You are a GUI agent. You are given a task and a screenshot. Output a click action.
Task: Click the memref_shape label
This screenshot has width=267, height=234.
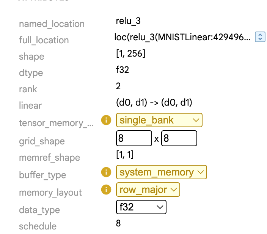(50, 158)
